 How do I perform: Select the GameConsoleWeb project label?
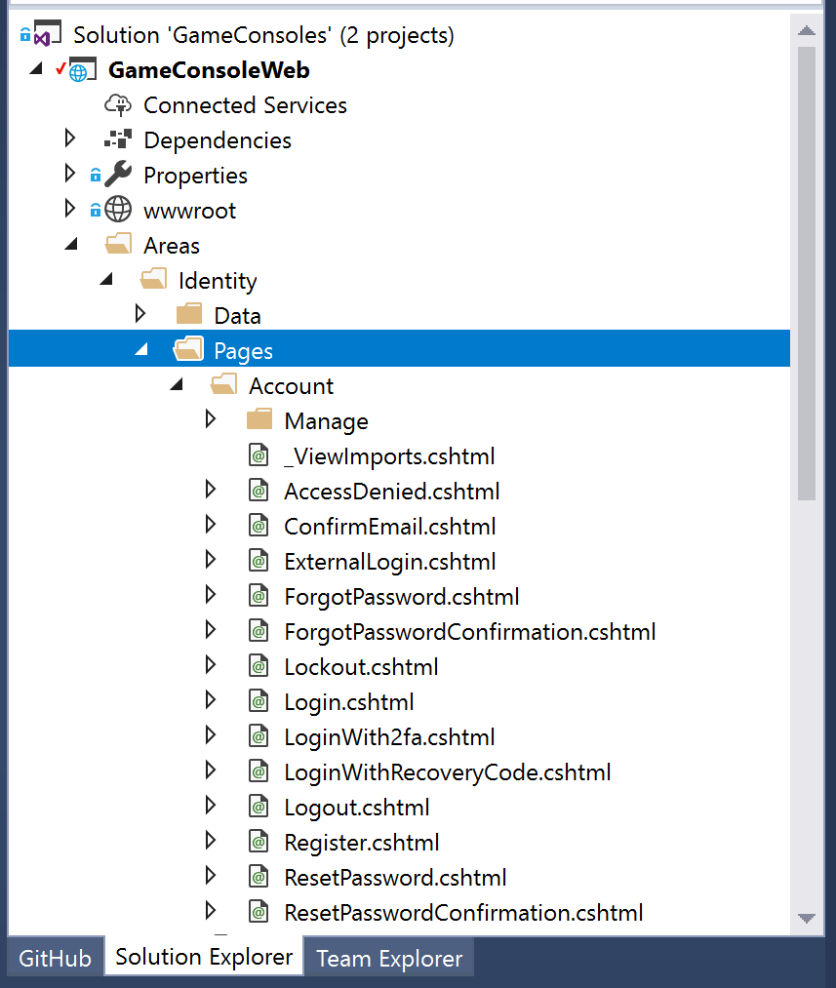(209, 70)
